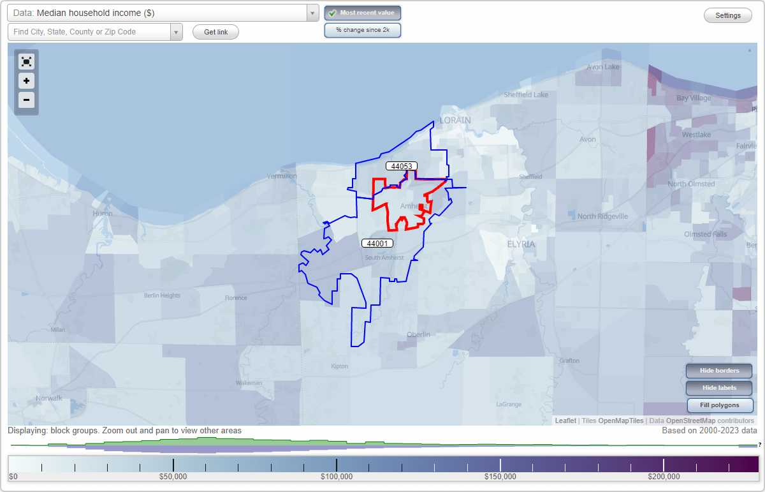
Task: Click the ELYRIA city label on map
Action: [x=521, y=244]
